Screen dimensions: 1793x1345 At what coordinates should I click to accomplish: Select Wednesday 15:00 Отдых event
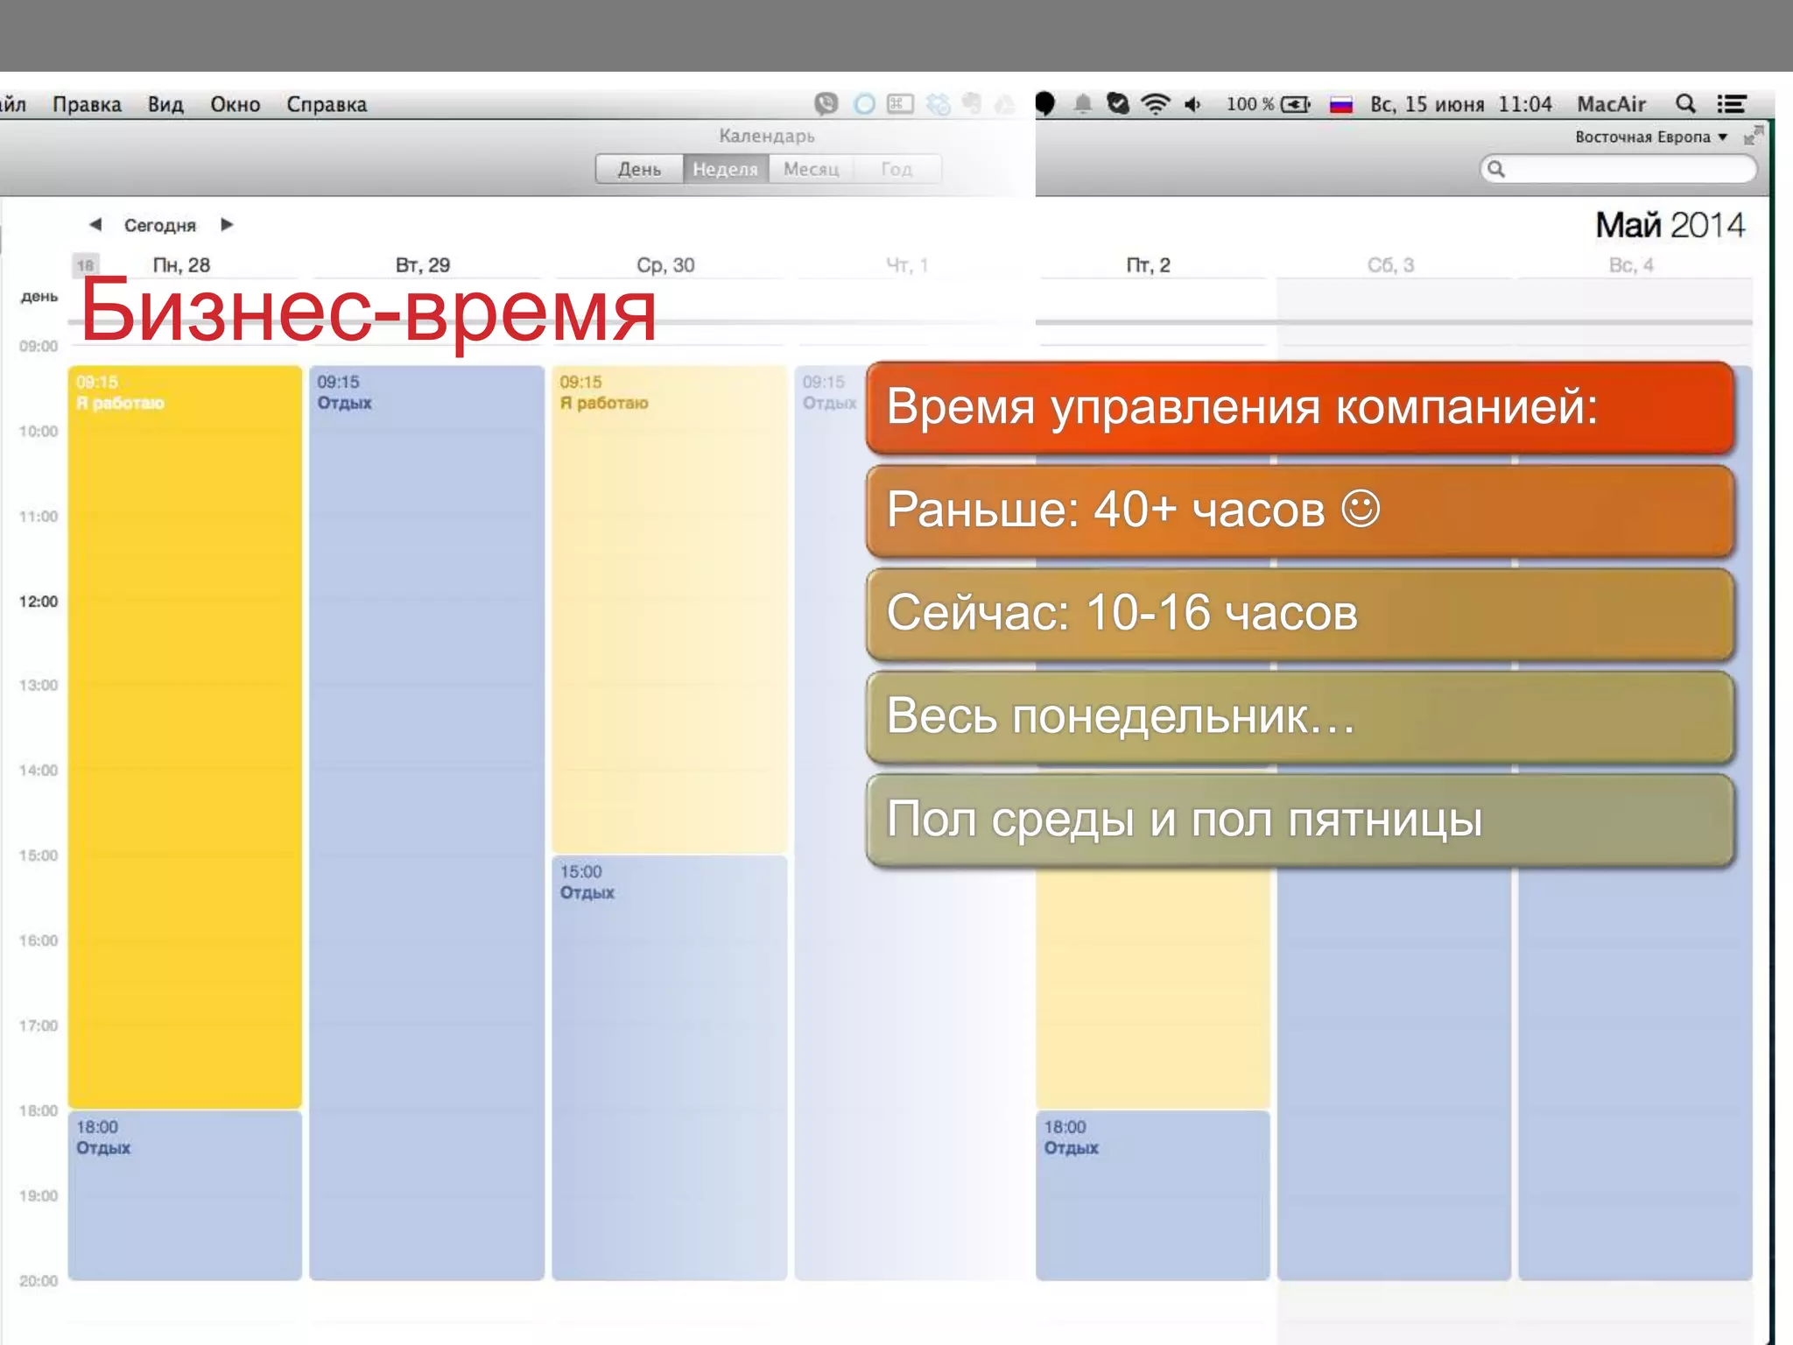point(669,1068)
